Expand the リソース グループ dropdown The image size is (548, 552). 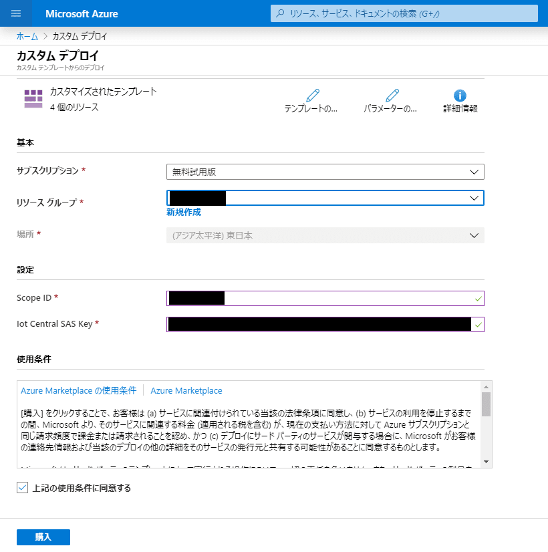click(325, 198)
